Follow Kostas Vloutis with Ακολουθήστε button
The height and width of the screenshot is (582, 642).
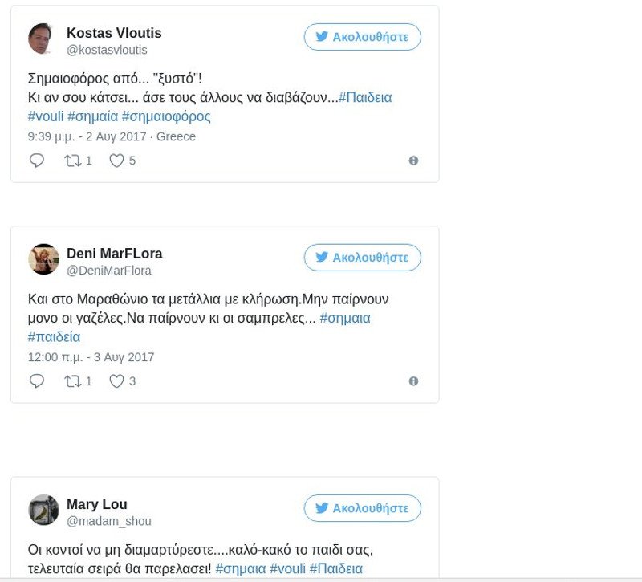363,37
